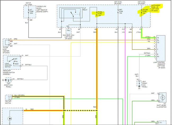This screenshot has height=125, width=172.
Task: Click the RED label above pin 13 wire
Action: [x=32, y=109]
